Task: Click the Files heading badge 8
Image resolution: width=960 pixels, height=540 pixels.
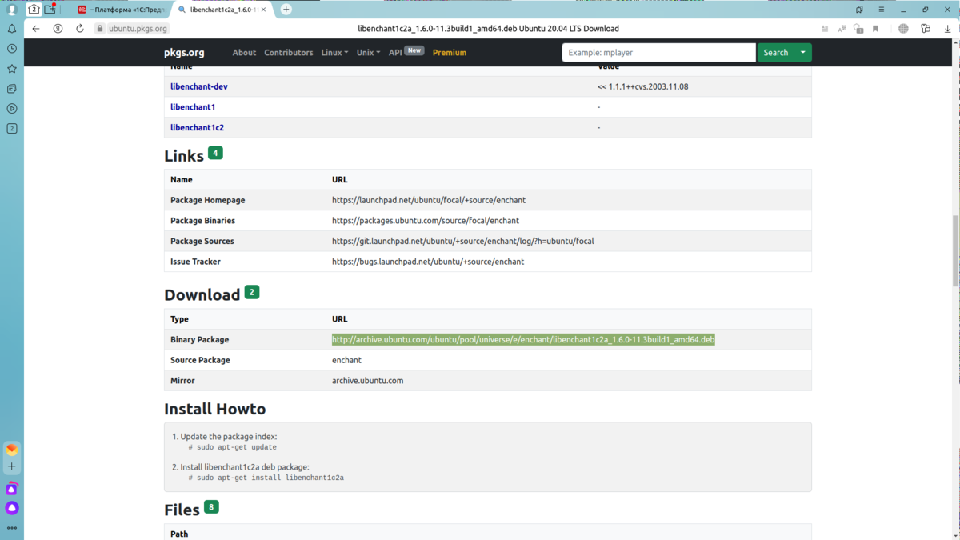Action: (211, 506)
